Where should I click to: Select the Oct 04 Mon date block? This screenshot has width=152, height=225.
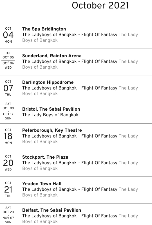[8, 35]
